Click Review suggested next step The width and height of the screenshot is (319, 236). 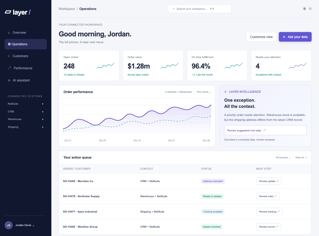(265, 130)
